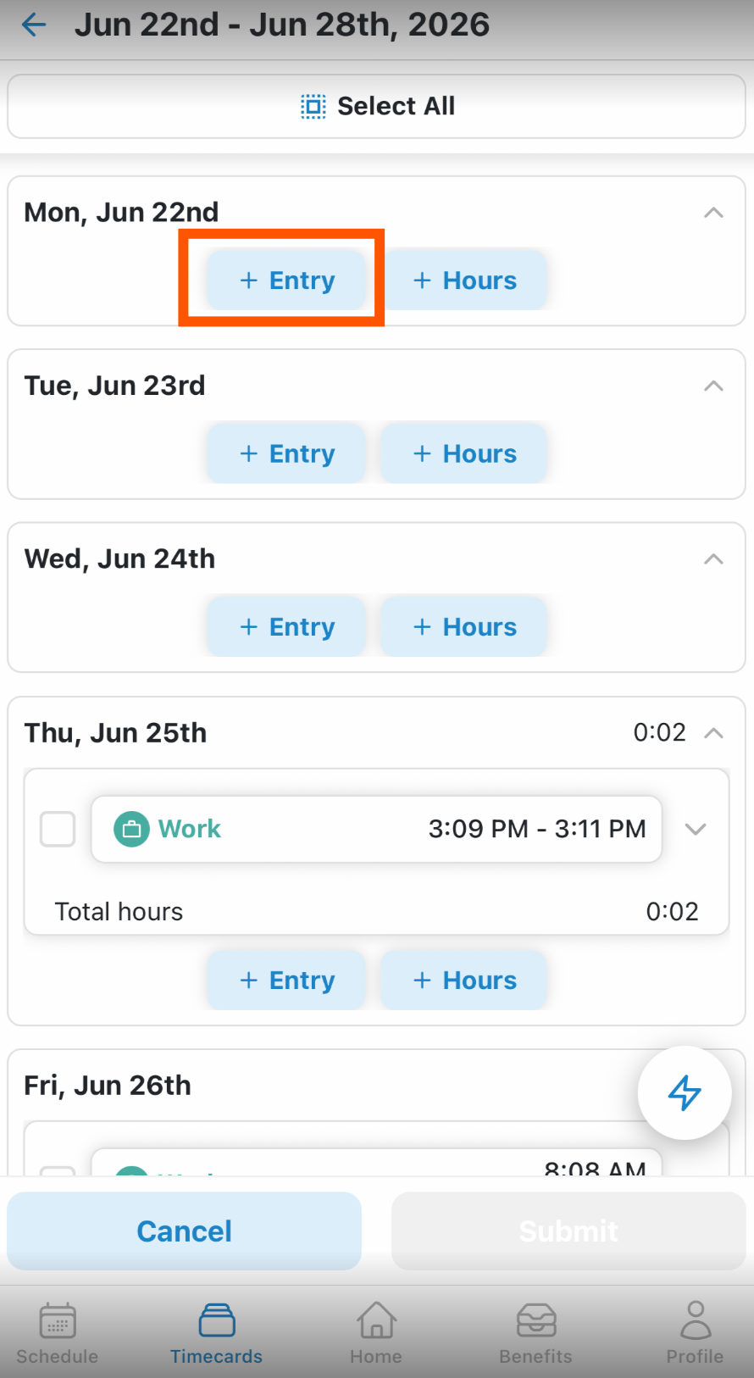Screen dimensions: 754x1378
Task: Collapse the Wed, Jun 24th section
Action: (x=713, y=559)
